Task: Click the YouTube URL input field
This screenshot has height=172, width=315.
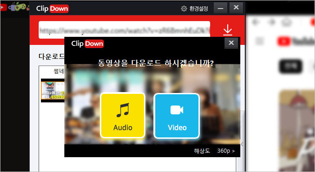Action: pyautogui.click(x=124, y=30)
